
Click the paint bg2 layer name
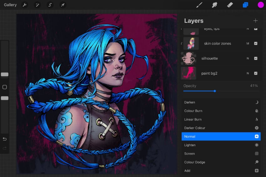point(209,73)
